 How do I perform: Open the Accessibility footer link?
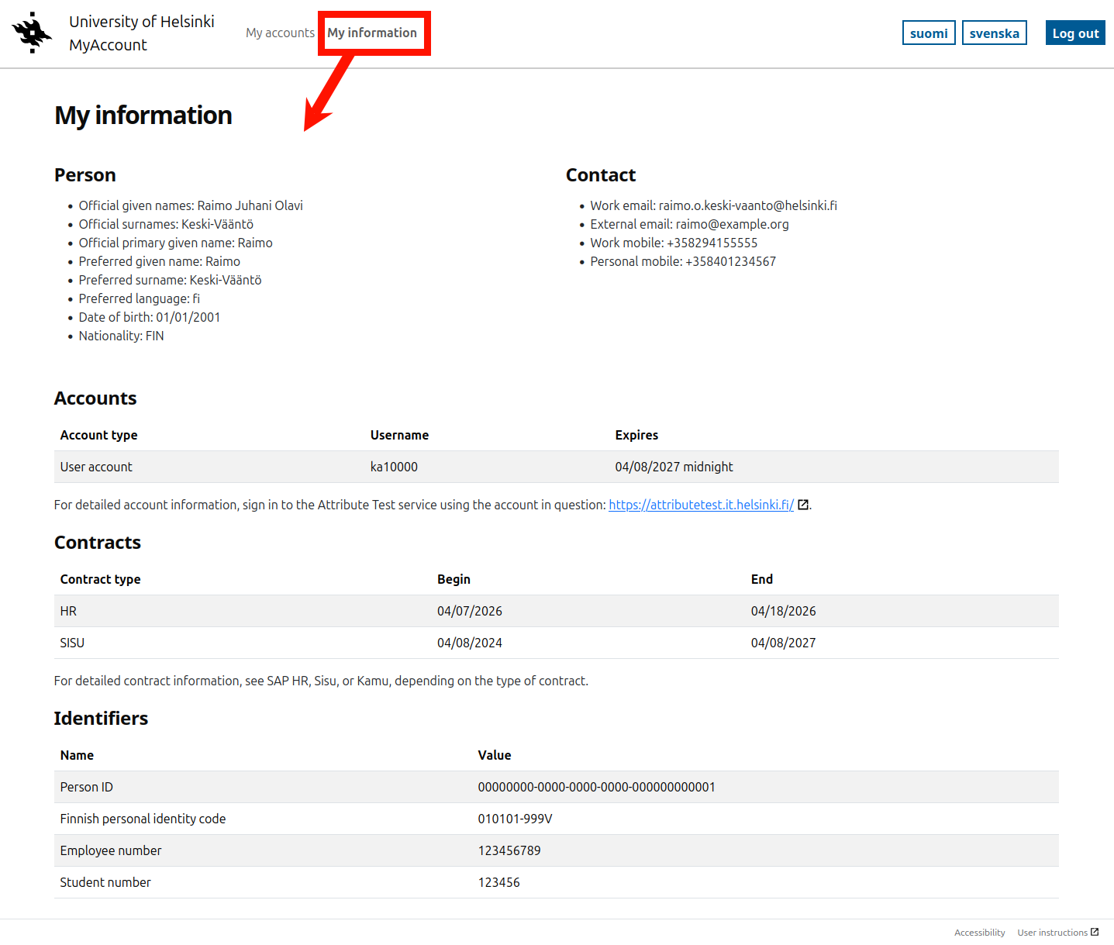[x=979, y=933]
